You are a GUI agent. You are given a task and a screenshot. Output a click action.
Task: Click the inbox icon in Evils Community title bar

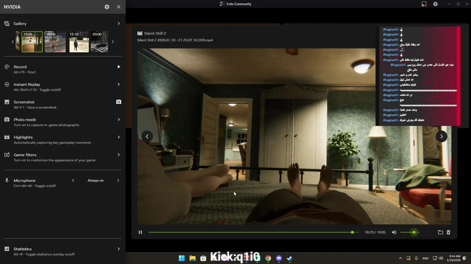click(424, 4)
